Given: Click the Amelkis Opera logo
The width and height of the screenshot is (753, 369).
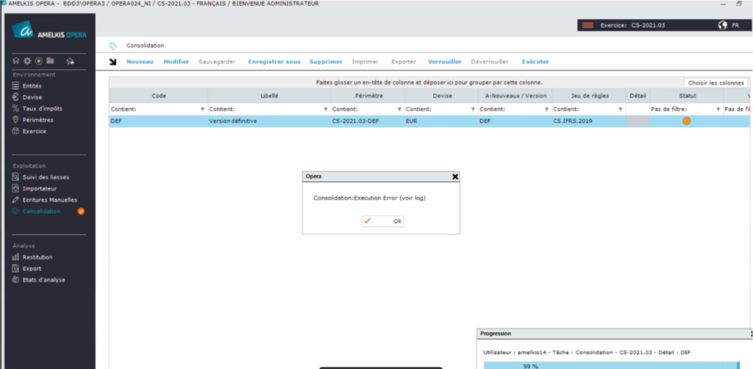Looking at the screenshot, I should (50, 30).
